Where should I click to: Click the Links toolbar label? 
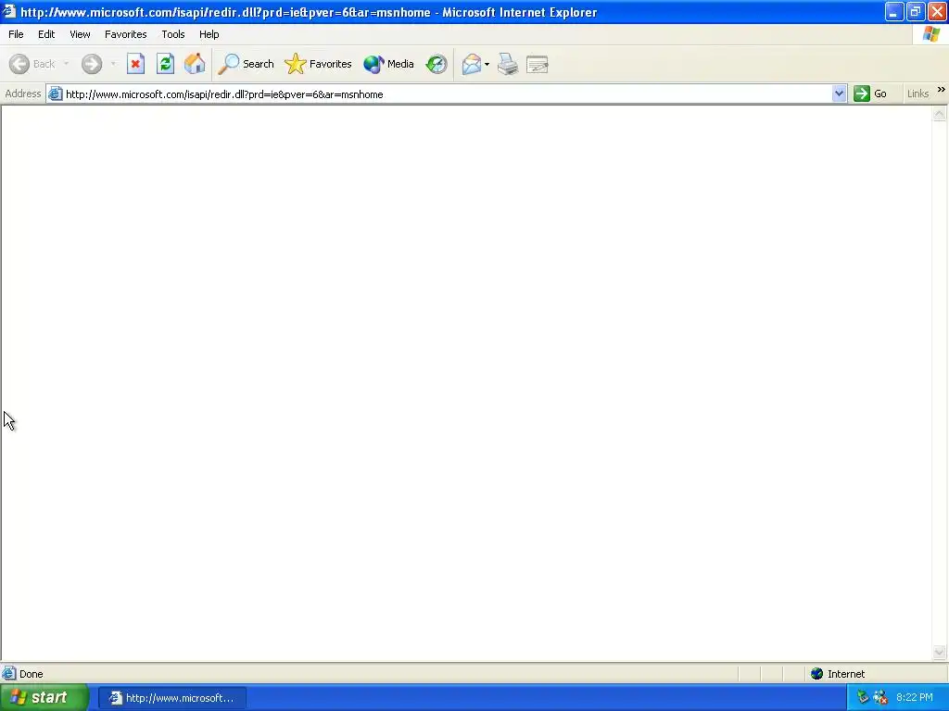(917, 94)
